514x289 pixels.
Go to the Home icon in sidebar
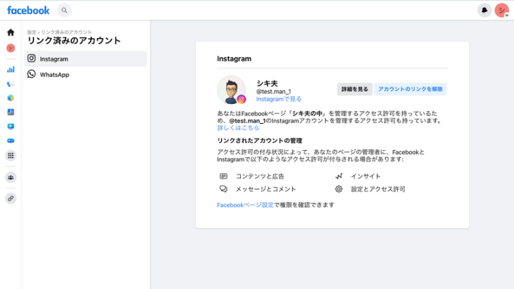(x=11, y=33)
